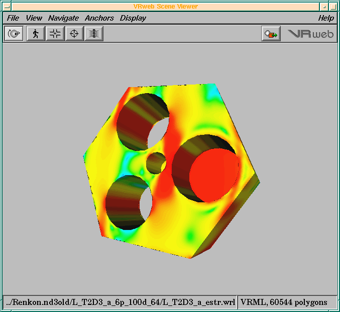Click the red disc on the 3D model
This screenshot has width=340, height=312.
coord(214,175)
